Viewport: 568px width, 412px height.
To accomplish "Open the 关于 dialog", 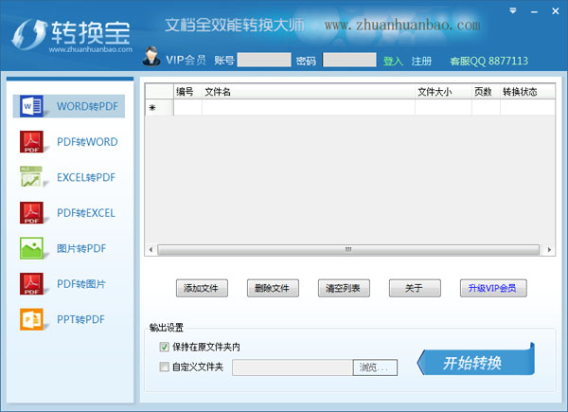I will (415, 288).
